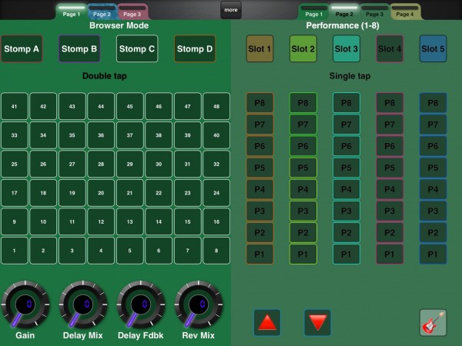Toggle Stomp A

(22, 49)
